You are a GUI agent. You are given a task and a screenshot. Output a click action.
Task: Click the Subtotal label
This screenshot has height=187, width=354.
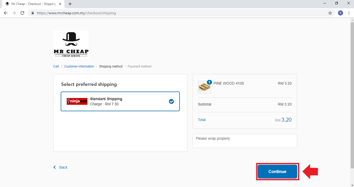(205, 104)
